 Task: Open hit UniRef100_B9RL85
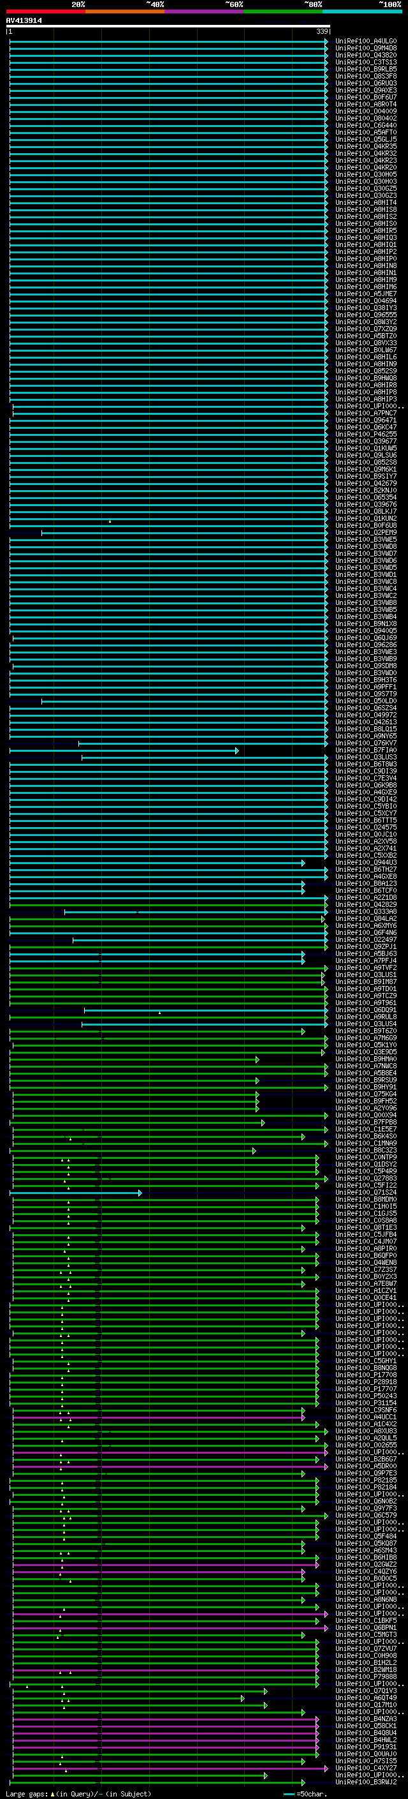pos(366,69)
